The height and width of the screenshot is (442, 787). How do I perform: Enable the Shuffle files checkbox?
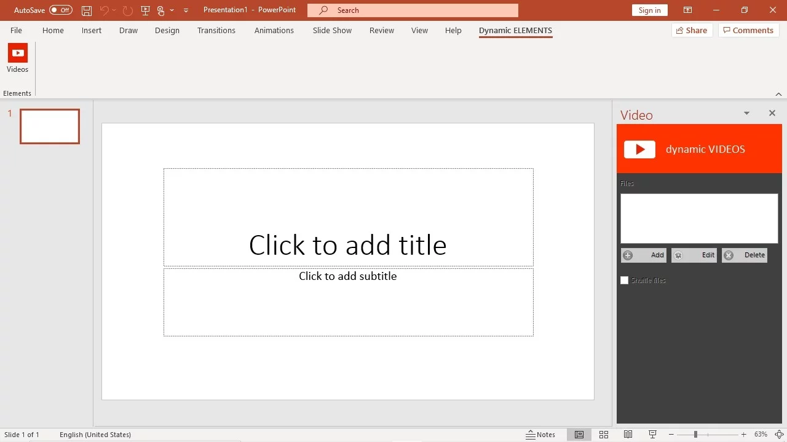pyautogui.click(x=625, y=281)
